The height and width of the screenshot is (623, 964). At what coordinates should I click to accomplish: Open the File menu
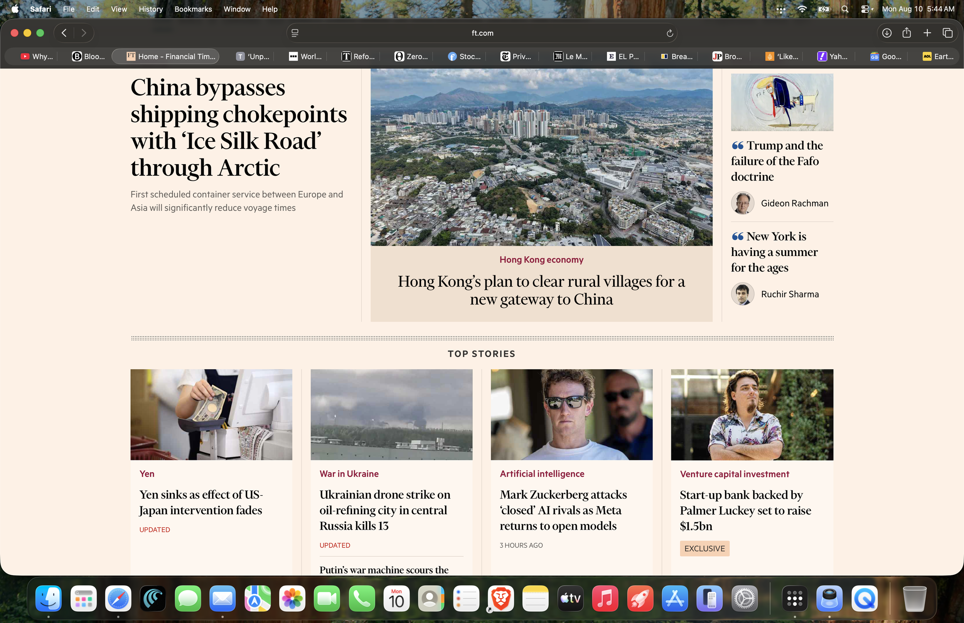tap(69, 9)
